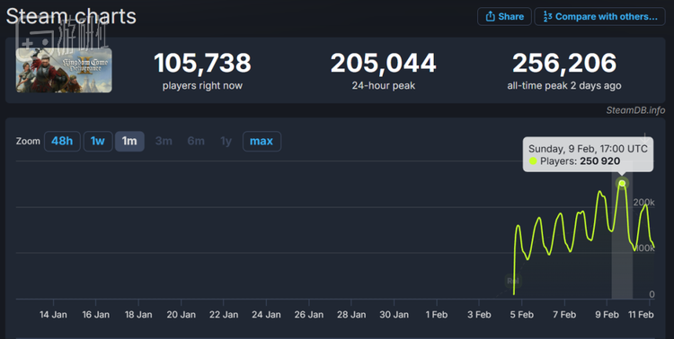
Task: Select the 1m zoom range
Action: pyautogui.click(x=129, y=141)
